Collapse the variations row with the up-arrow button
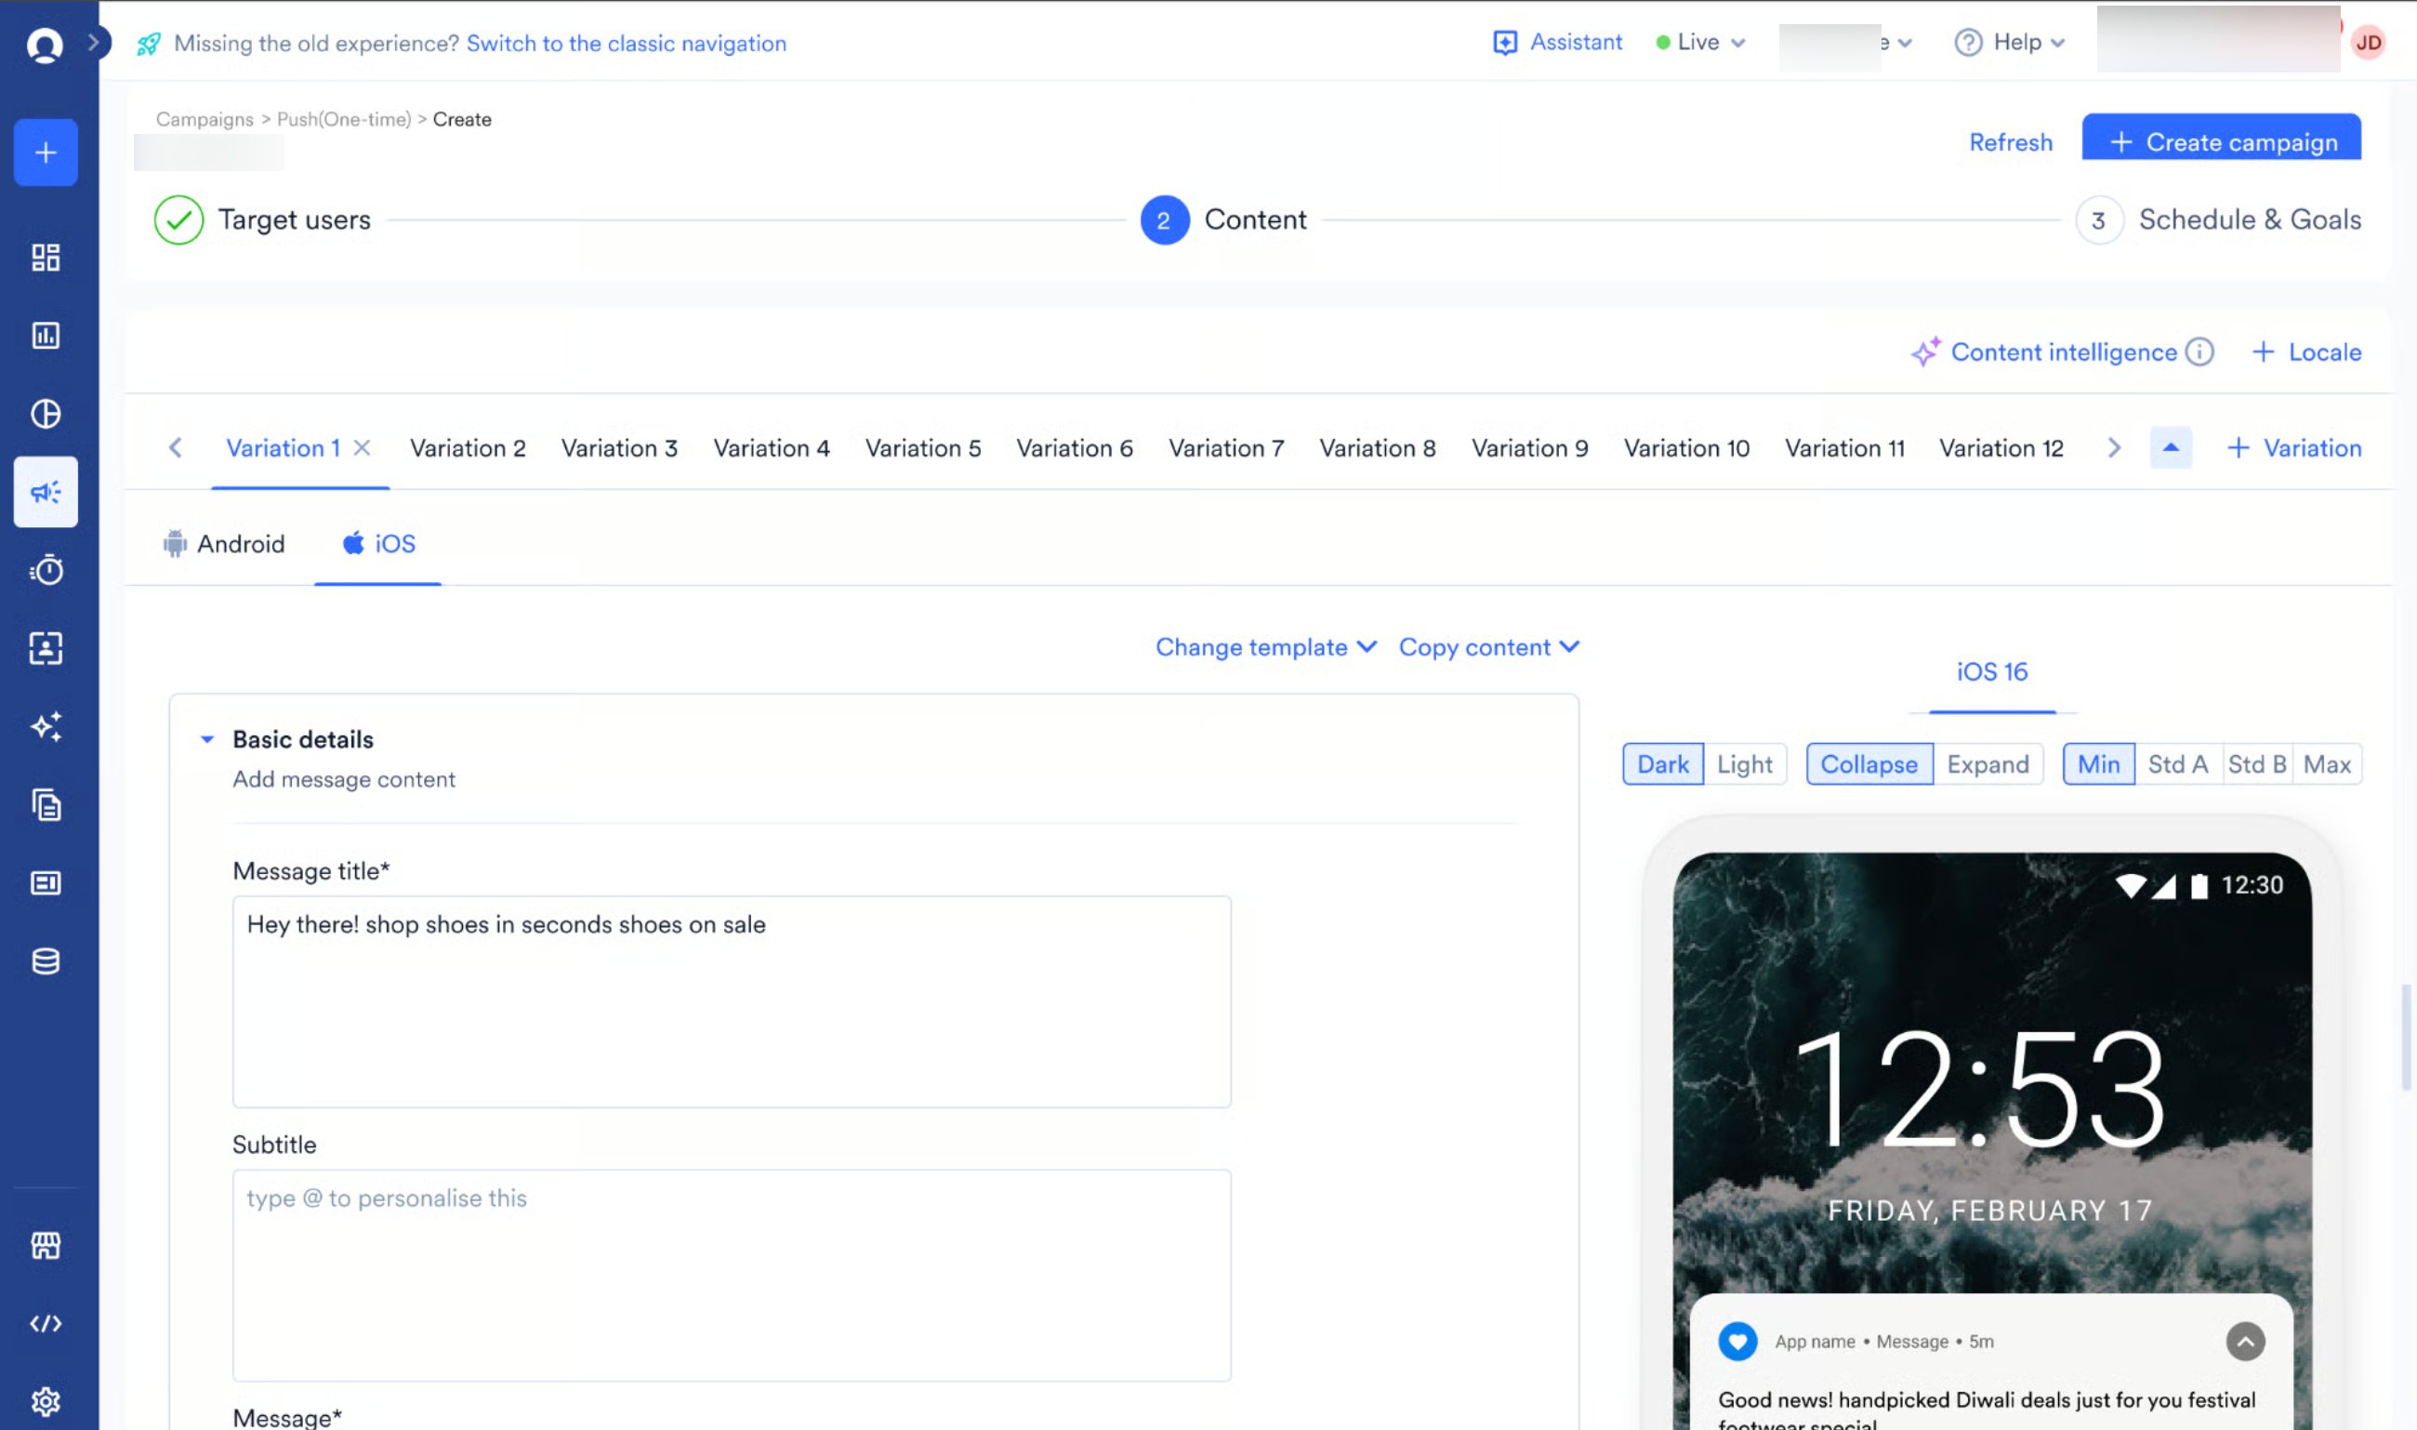 tap(2172, 447)
